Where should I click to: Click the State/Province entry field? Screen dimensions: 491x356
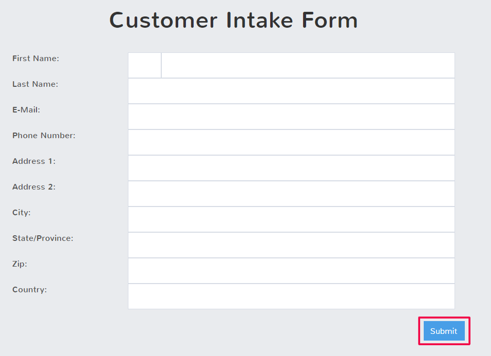coord(291,245)
